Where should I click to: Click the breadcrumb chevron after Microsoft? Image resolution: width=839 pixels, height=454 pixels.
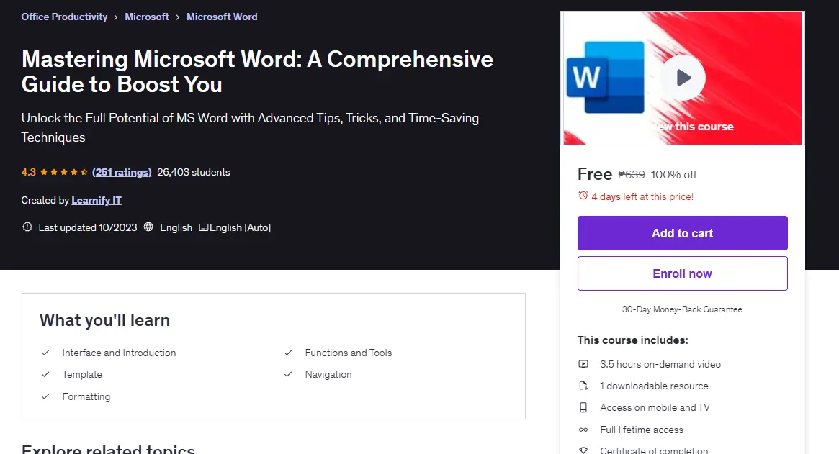[178, 17]
